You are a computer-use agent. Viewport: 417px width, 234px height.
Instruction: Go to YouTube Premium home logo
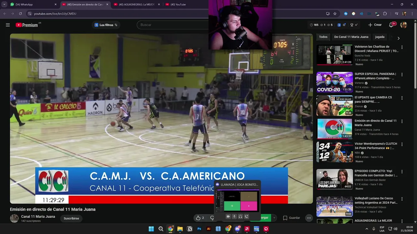coord(27,25)
